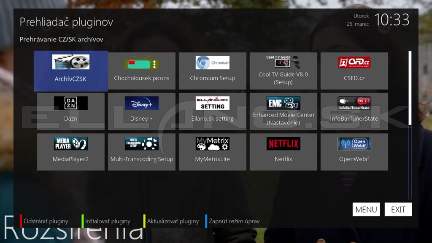Image resolution: width=432 pixels, height=243 pixels.
Task: Click the green color key marker
Action: tap(83, 221)
